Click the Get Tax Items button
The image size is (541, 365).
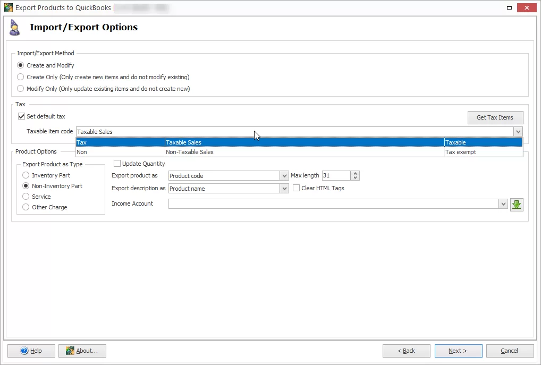495,117
